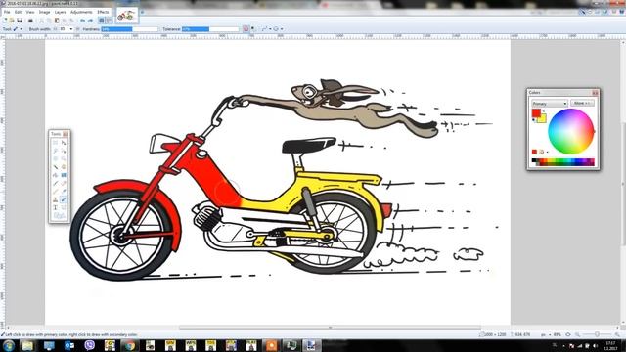Open the antialiasing mode dropdown

(266, 28)
